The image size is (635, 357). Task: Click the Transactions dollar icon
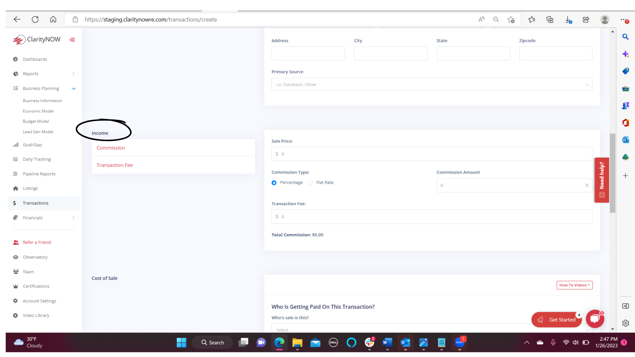(16, 203)
